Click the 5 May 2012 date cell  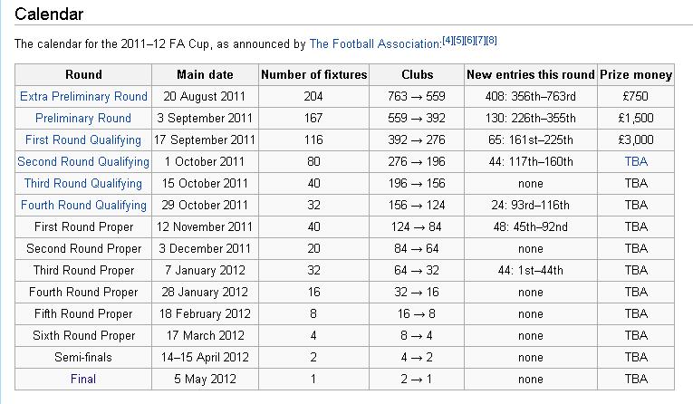(205, 379)
